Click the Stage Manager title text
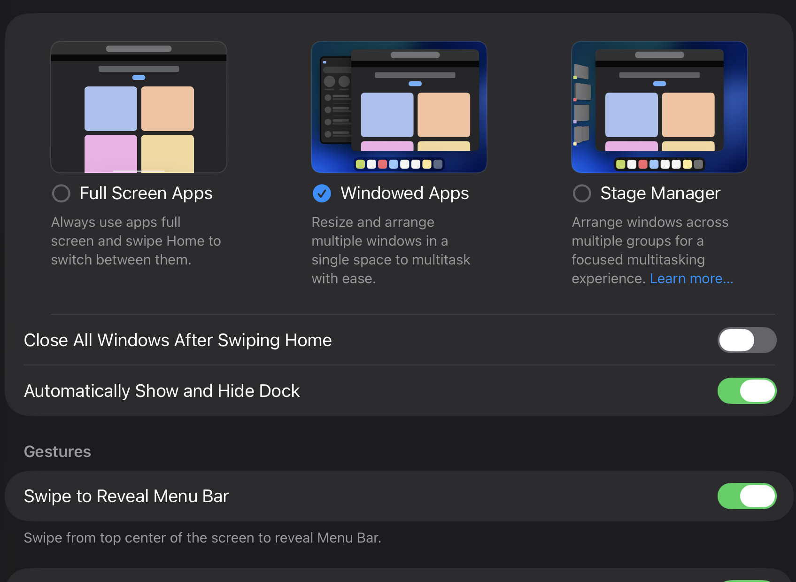This screenshot has width=796, height=582. 660,194
